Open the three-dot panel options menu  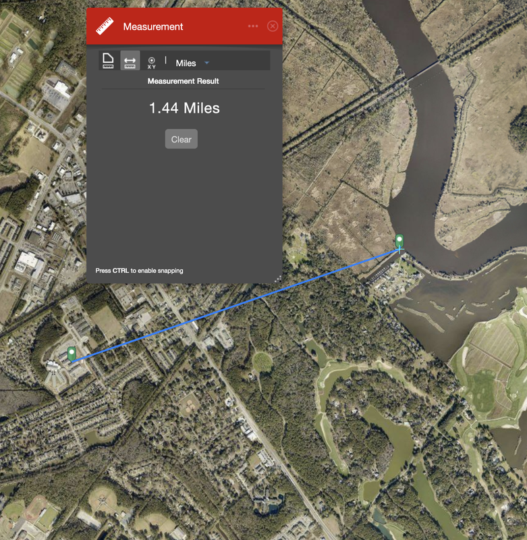[x=253, y=26]
